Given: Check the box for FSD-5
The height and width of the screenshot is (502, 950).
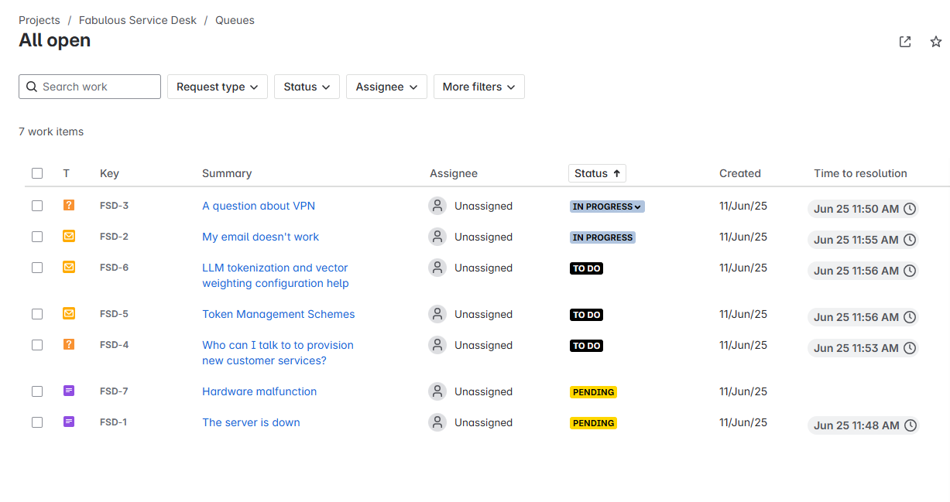Looking at the screenshot, I should (x=37, y=314).
